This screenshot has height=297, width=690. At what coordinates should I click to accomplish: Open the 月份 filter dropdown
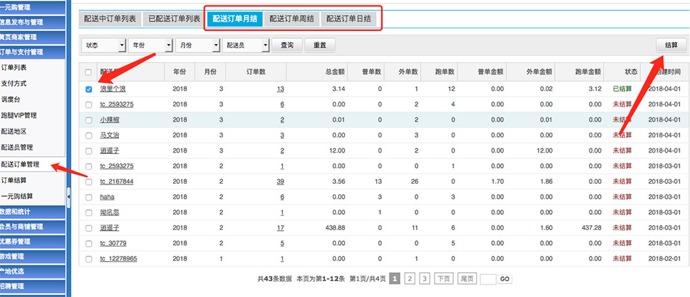pyautogui.click(x=197, y=45)
